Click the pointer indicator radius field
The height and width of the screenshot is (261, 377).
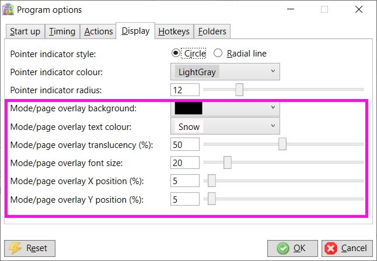pyautogui.click(x=185, y=90)
